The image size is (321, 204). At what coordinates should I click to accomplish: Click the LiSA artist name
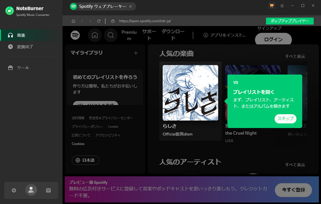(229, 141)
